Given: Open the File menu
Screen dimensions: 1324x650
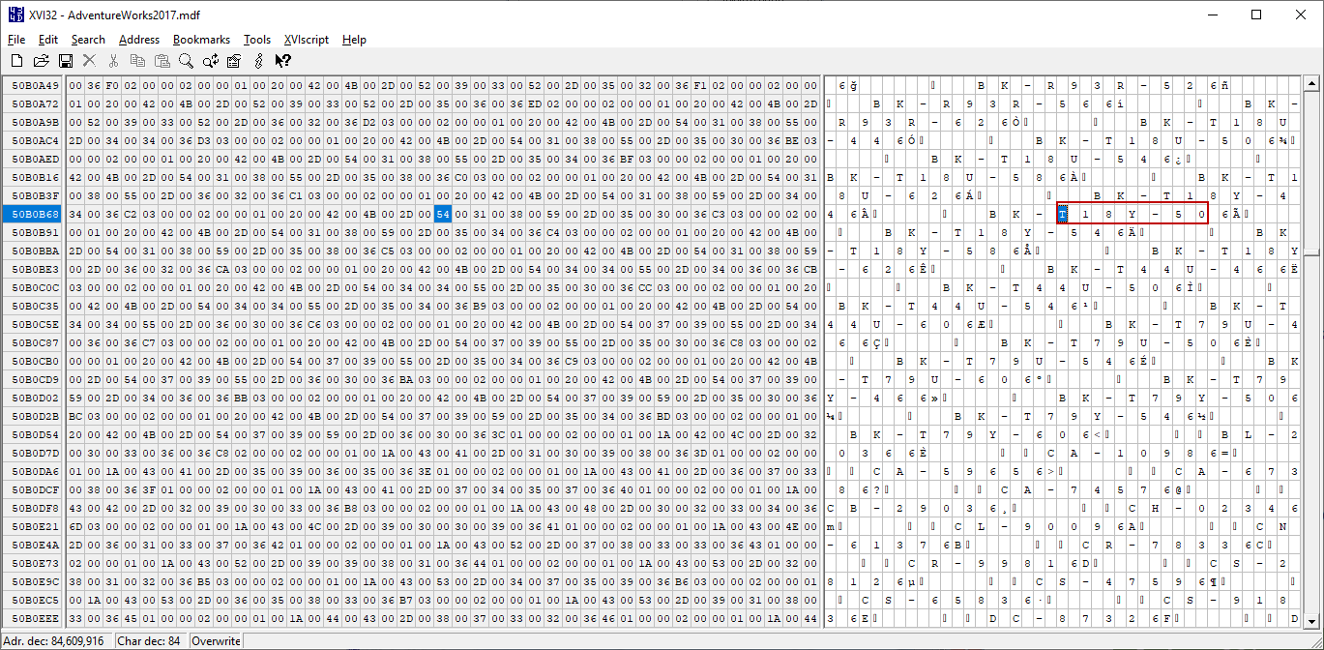Looking at the screenshot, I should [x=16, y=40].
